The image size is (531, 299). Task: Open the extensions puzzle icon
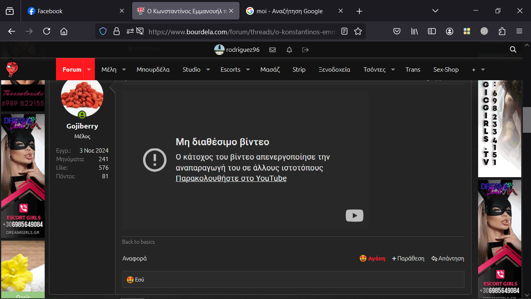coord(502,32)
